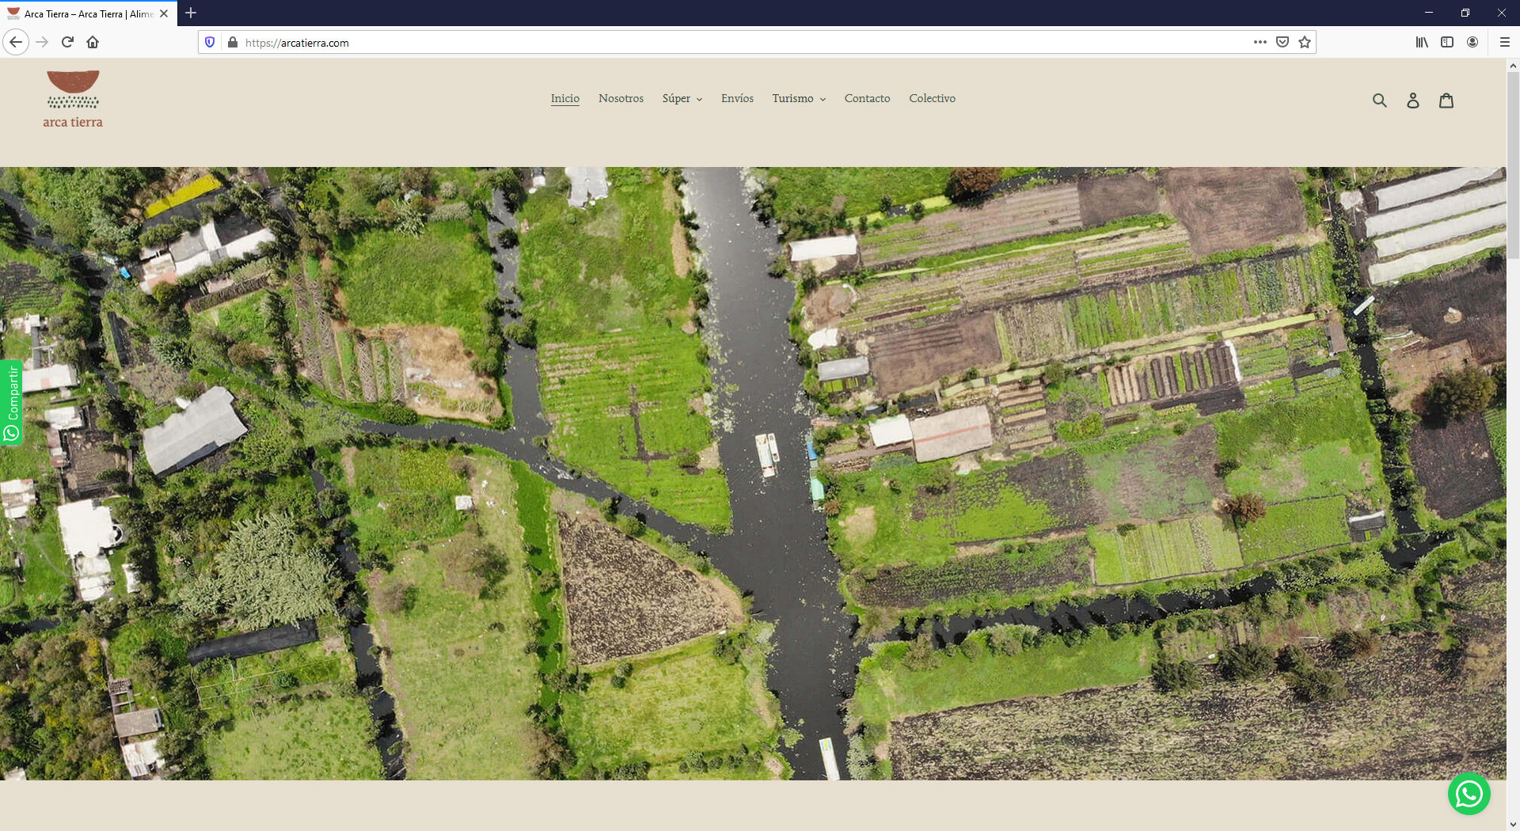Image resolution: width=1520 pixels, height=831 pixels.
Task: Click the page vertical scrollbar thumb
Action: click(x=1512, y=166)
